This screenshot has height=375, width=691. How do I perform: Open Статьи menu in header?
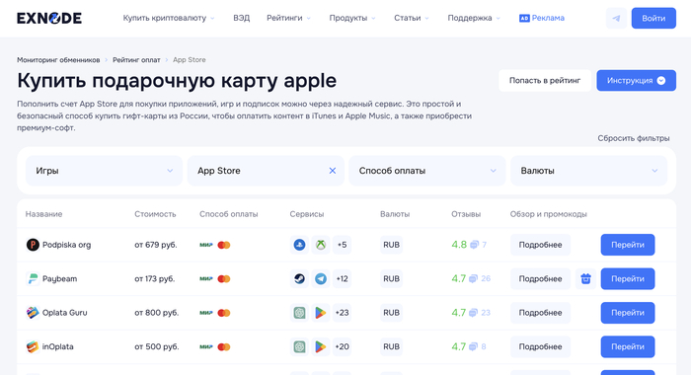coord(412,18)
